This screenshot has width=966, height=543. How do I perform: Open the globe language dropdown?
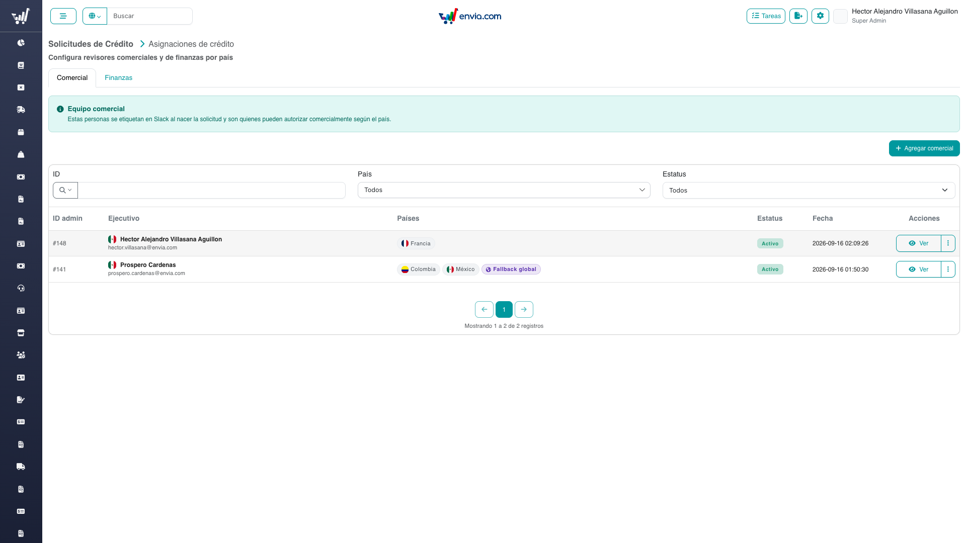[x=95, y=16]
